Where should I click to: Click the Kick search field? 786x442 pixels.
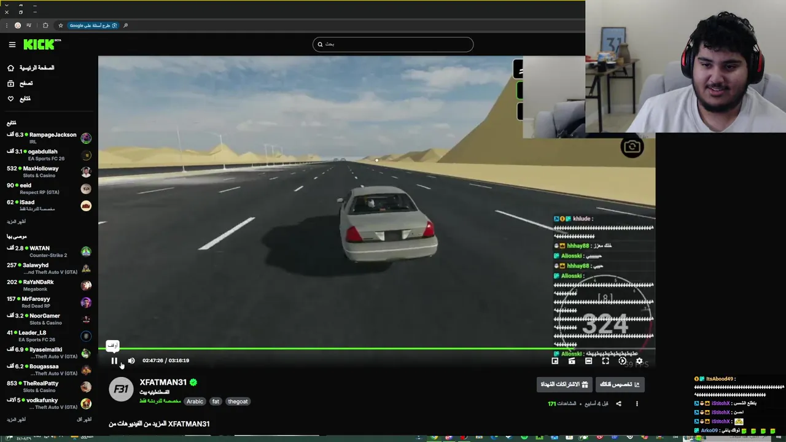tap(393, 44)
